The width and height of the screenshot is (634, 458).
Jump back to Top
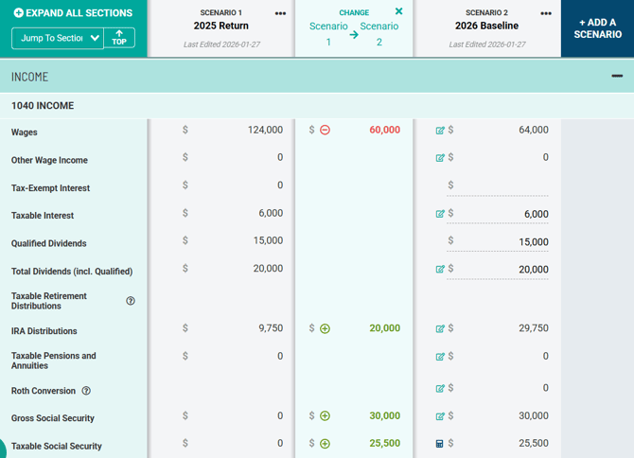coord(119,38)
